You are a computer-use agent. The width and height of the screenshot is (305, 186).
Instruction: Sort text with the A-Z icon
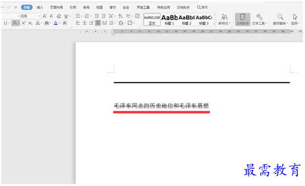[x=121, y=16]
